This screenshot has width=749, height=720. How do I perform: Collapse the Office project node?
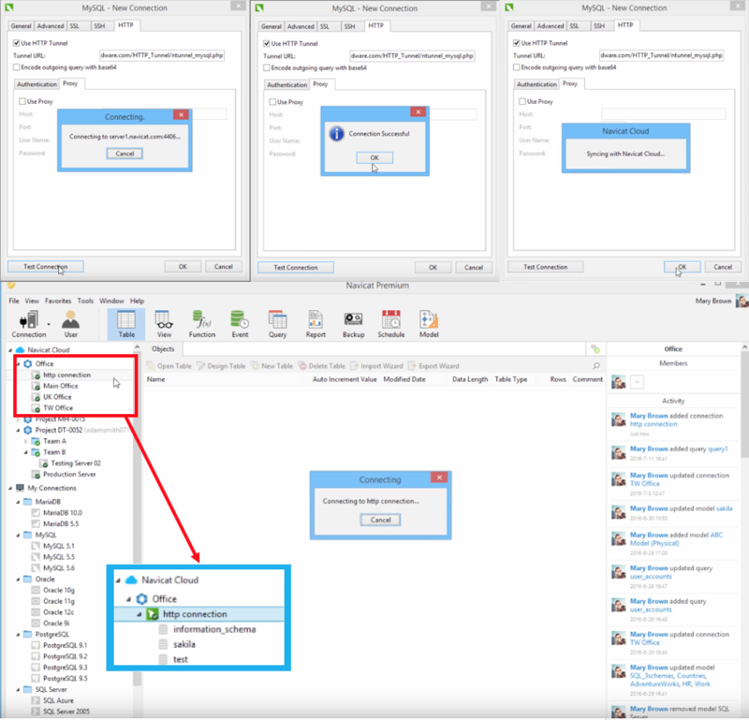18,364
